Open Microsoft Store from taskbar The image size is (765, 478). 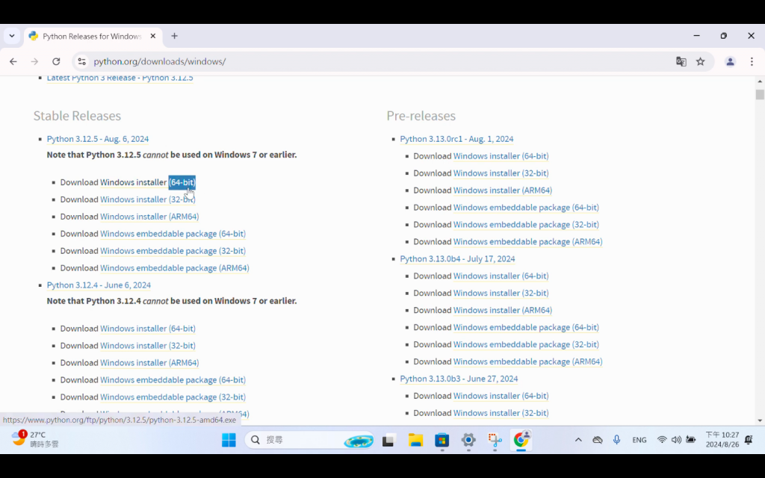442,440
